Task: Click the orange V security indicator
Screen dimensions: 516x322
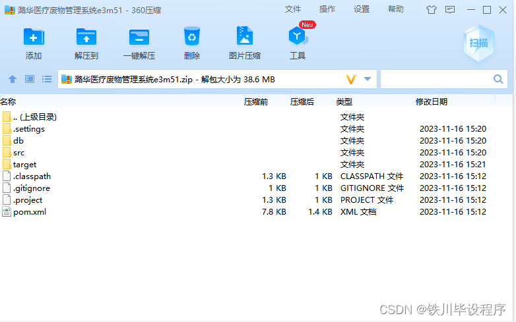Action: (x=351, y=79)
